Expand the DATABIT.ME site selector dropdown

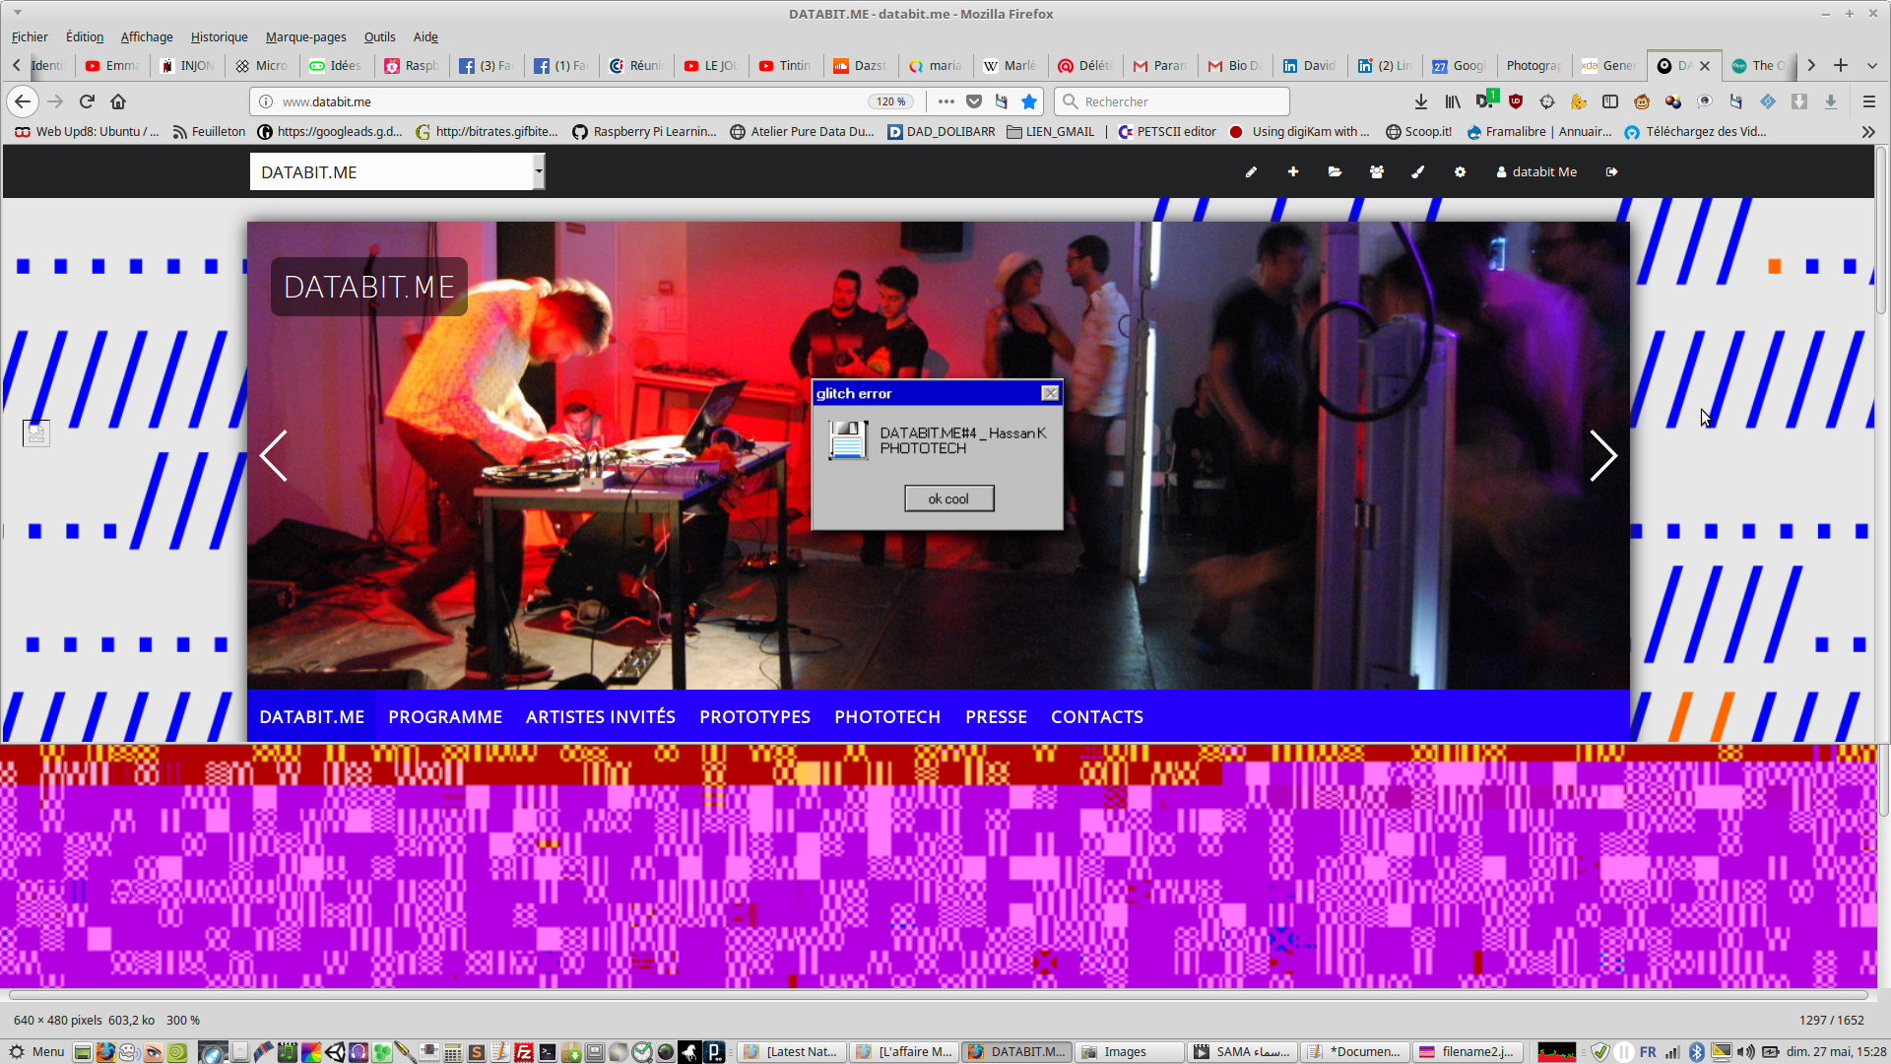pos(538,171)
